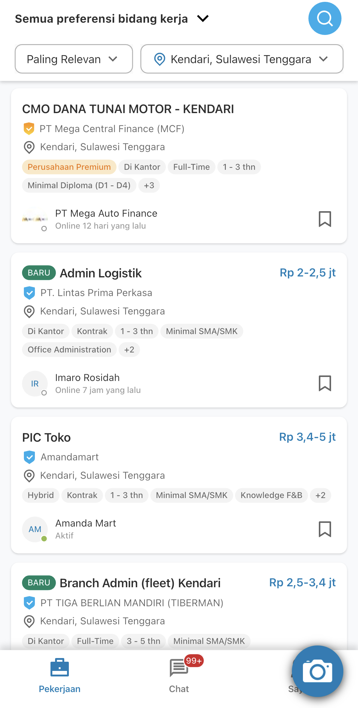
Task: Open the Admin Logistik job title
Action: click(101, 273)
